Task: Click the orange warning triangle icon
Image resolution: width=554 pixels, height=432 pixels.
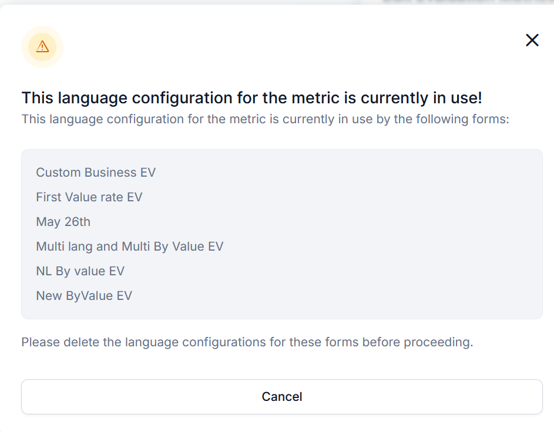Action: (x=42, y=46)
